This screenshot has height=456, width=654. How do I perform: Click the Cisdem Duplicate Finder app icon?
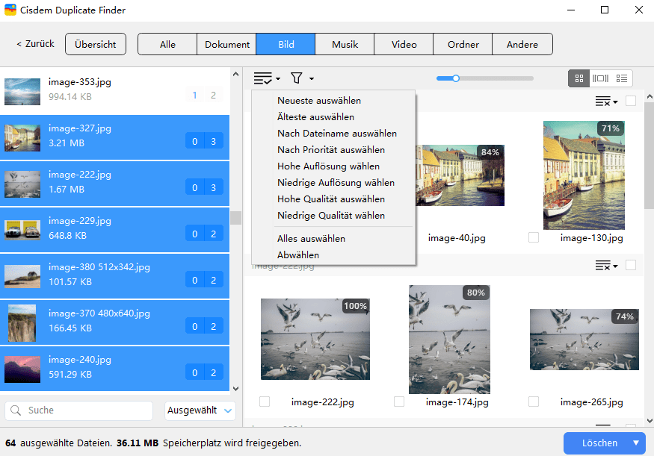(x=10, y=10)
